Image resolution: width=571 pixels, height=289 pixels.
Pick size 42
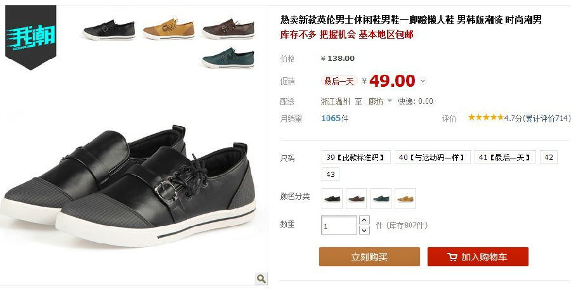[549, 157]
